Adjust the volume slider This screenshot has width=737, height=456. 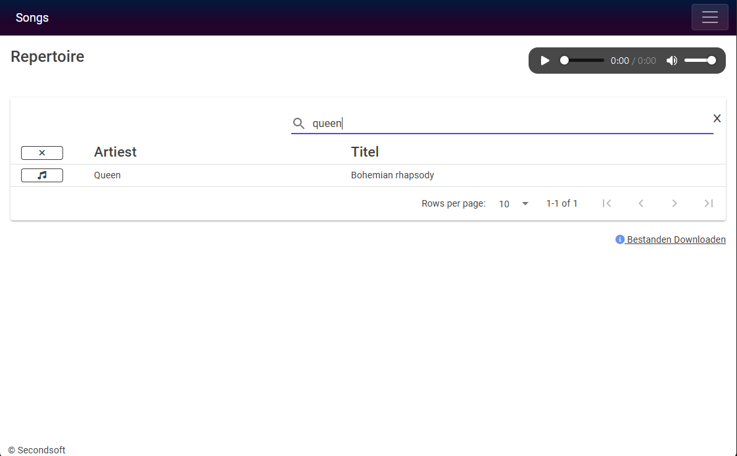pyautogui.click(x=700, y=61)
